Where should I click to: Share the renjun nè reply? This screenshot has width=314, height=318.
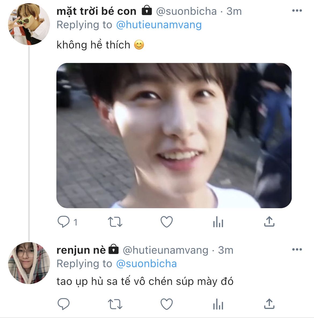269,304
